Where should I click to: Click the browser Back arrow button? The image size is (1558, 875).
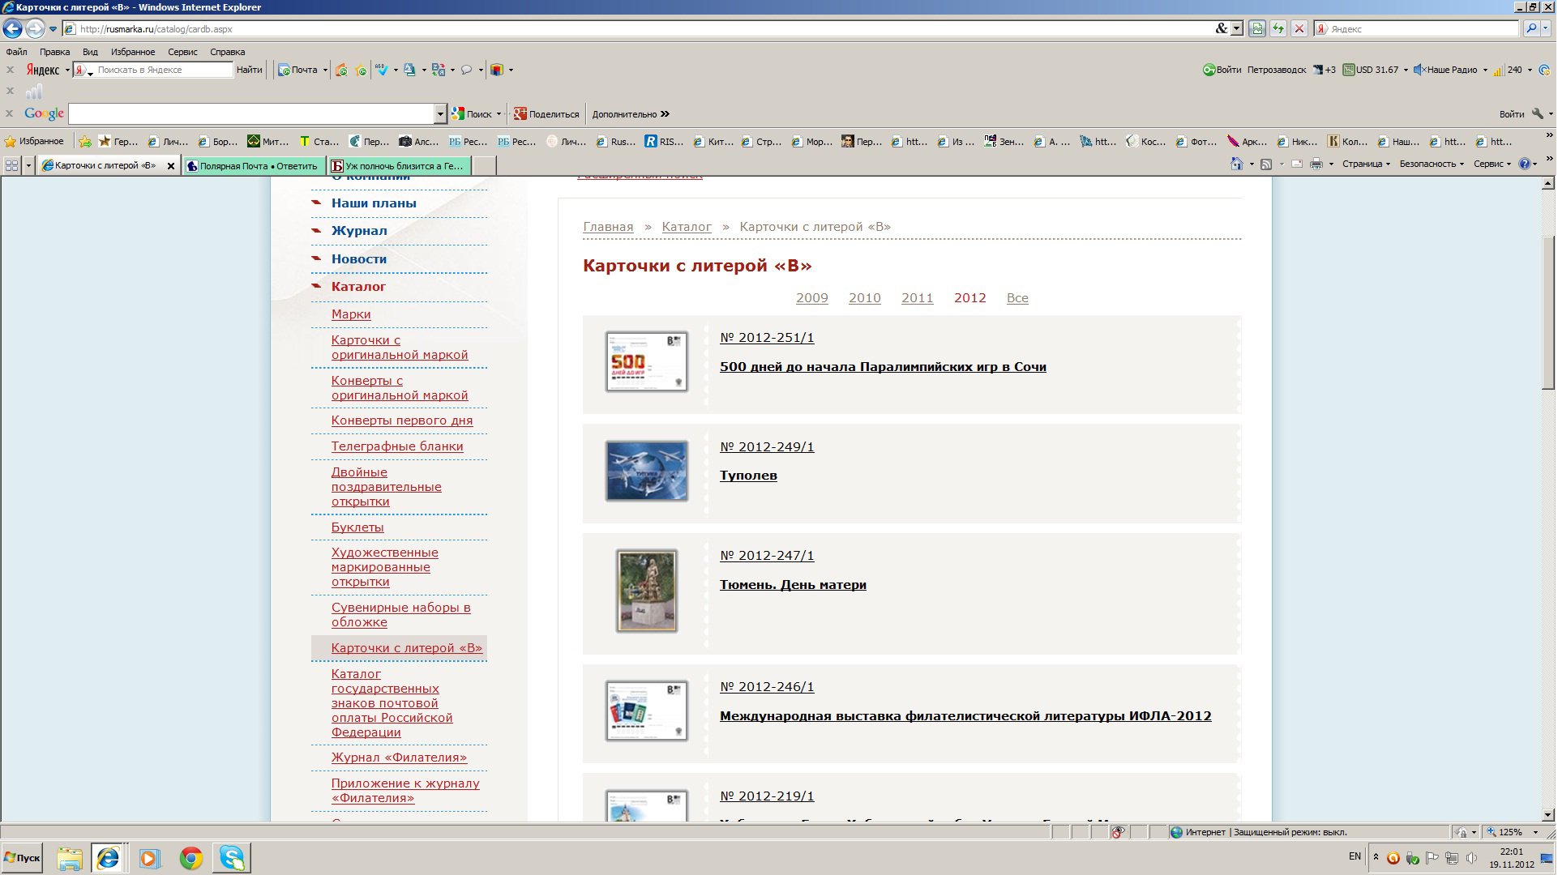click(11, 29)
